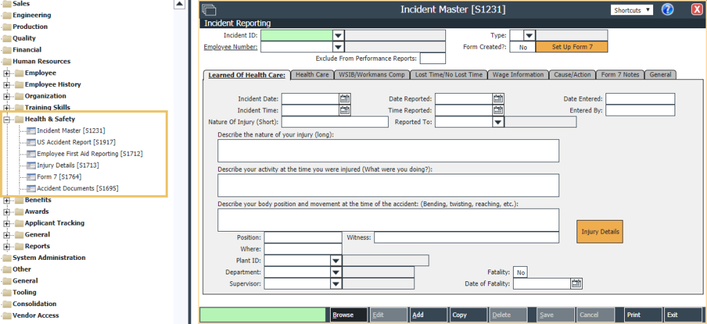Collapse the Health & Safety tree node
Screen dimensions: 707x324
pos(8,119)
